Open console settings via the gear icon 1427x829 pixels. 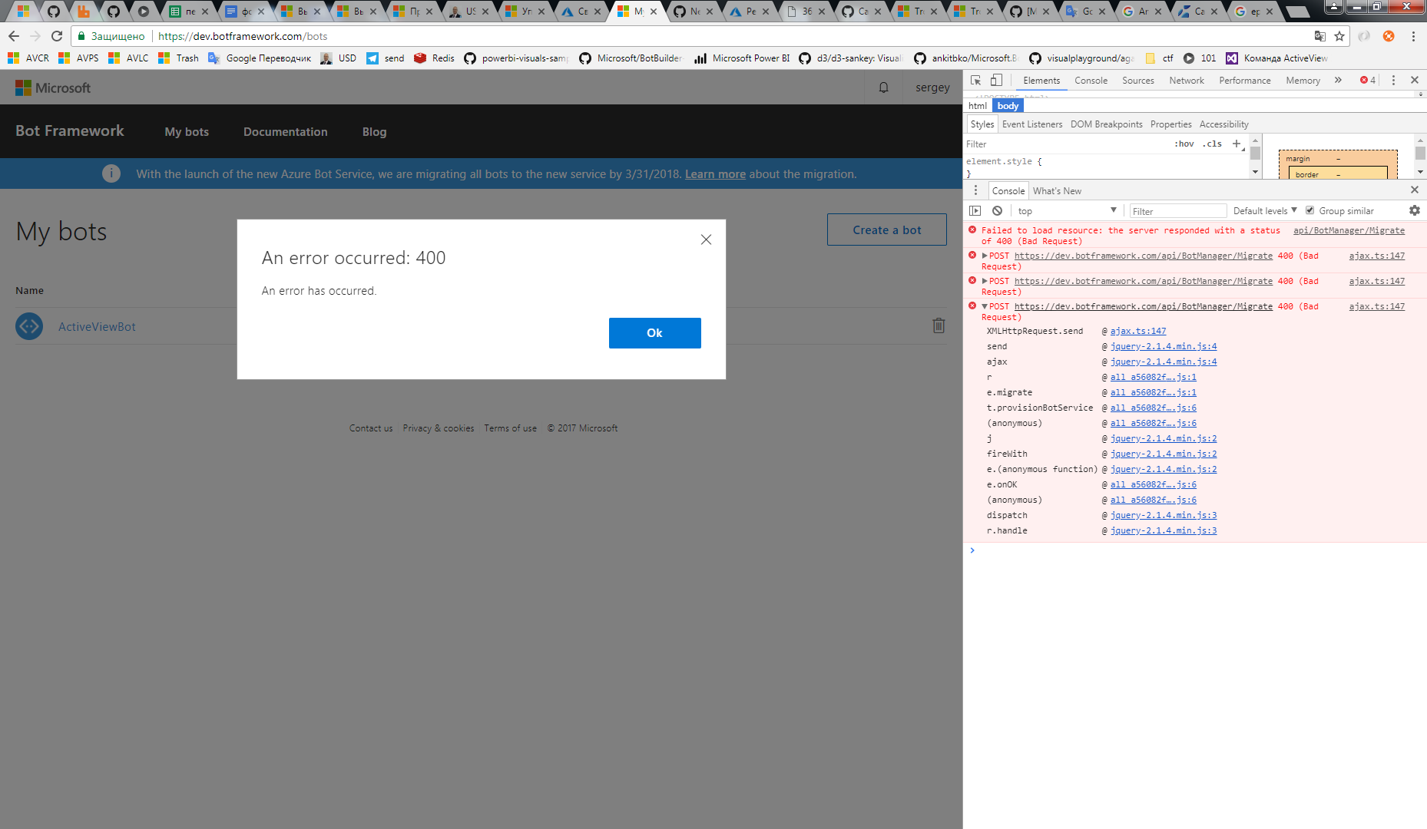(1415, 210)
